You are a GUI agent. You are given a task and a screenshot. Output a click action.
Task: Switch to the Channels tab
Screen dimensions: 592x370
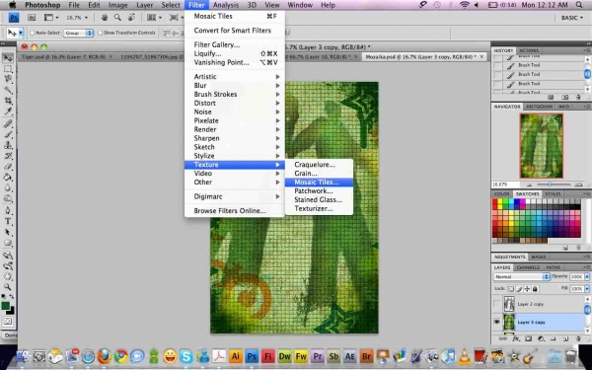pyautogui.click(x=528, y=267)
